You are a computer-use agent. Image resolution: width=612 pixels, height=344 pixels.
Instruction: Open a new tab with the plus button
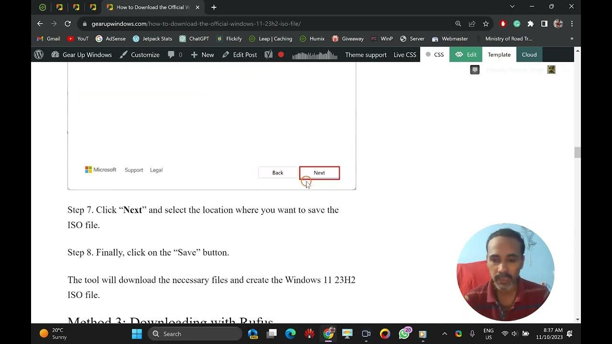pos(214,7)
